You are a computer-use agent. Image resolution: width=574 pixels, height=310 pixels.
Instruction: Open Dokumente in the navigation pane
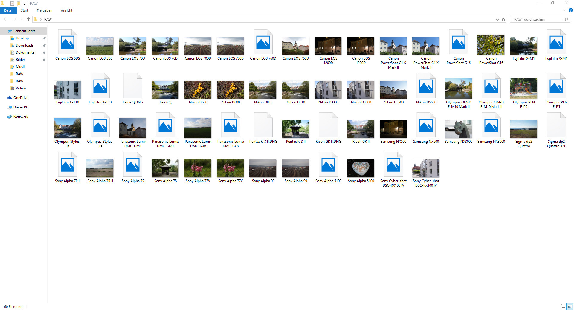pos(25,52)
